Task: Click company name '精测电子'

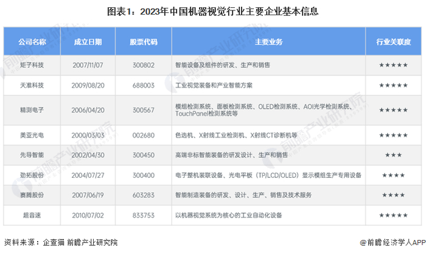Action: tap(32, 110)
